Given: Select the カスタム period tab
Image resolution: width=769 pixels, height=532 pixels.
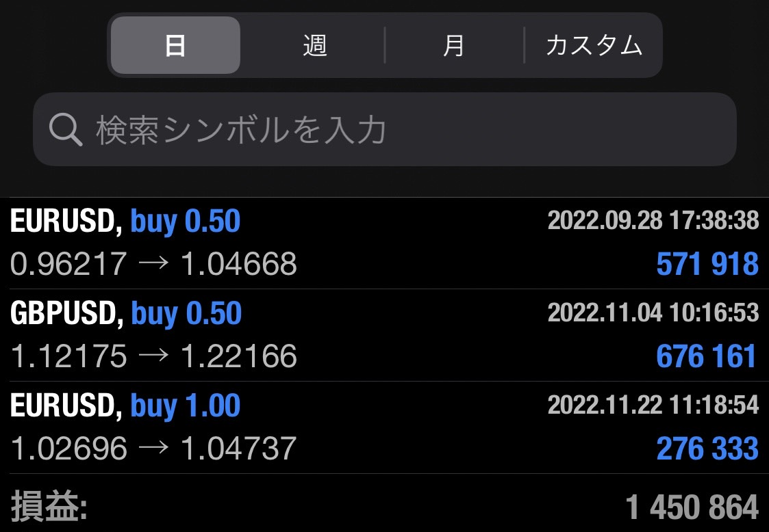Looking at the screenshot, I should 592,45.
